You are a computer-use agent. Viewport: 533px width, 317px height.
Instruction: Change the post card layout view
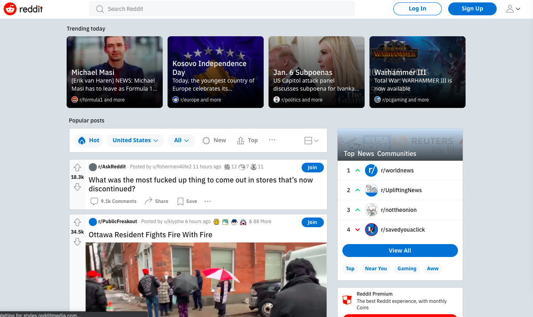tap(311, 140)
